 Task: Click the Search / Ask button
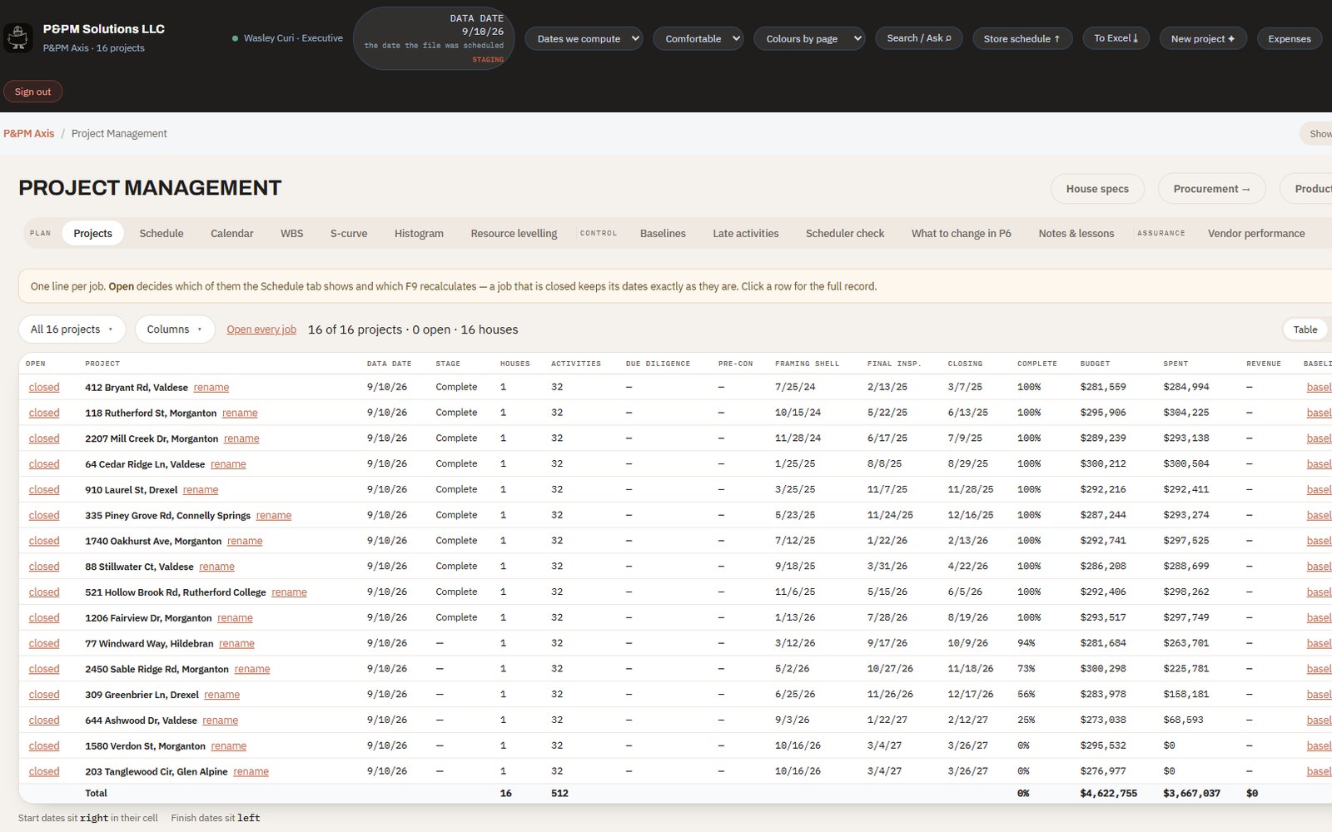(918, 38)
